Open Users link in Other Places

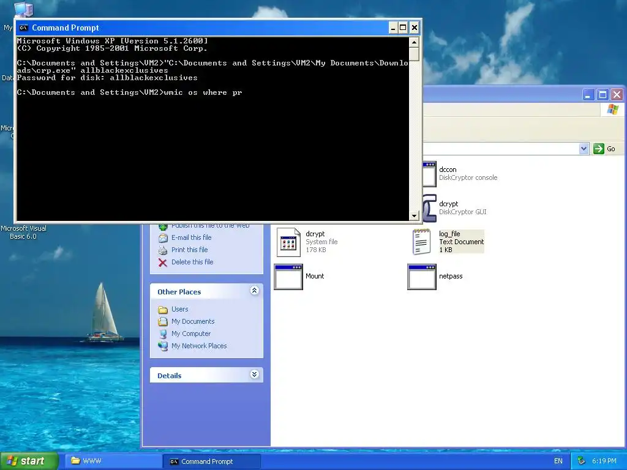tap(179, 309)
